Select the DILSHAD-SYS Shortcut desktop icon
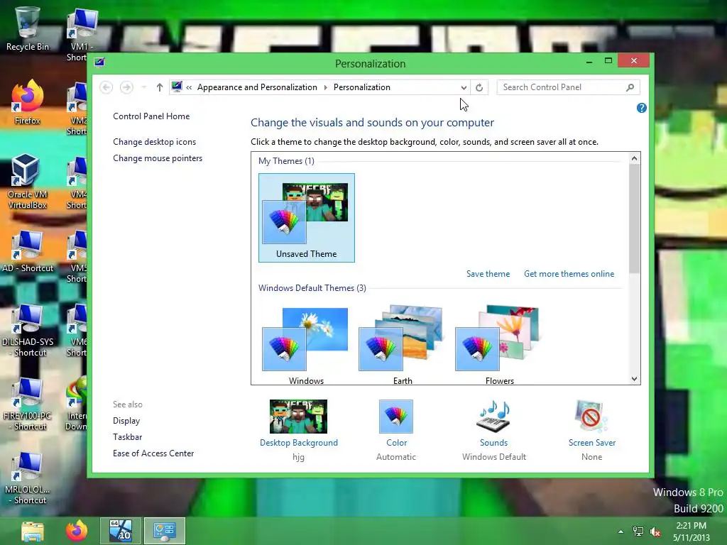This screenshot has height=545, width=727. 28,330
